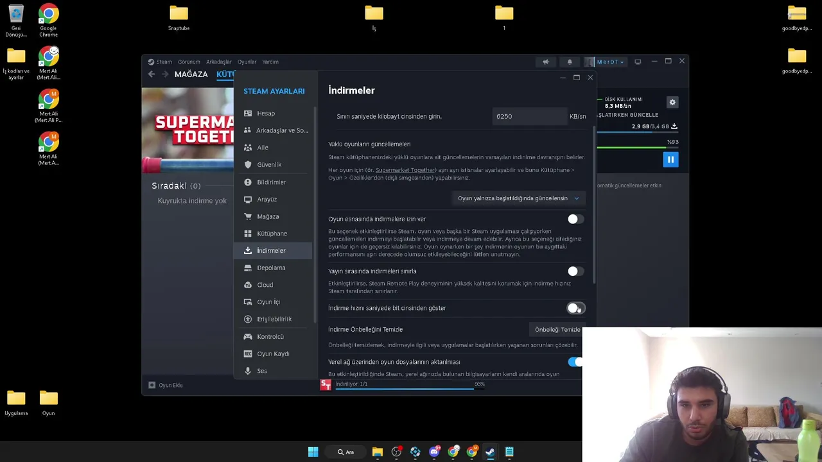The height and width of the screenshot is (462, 822).
Task: Click the Supermarket Together game banner
Action: 188,131
